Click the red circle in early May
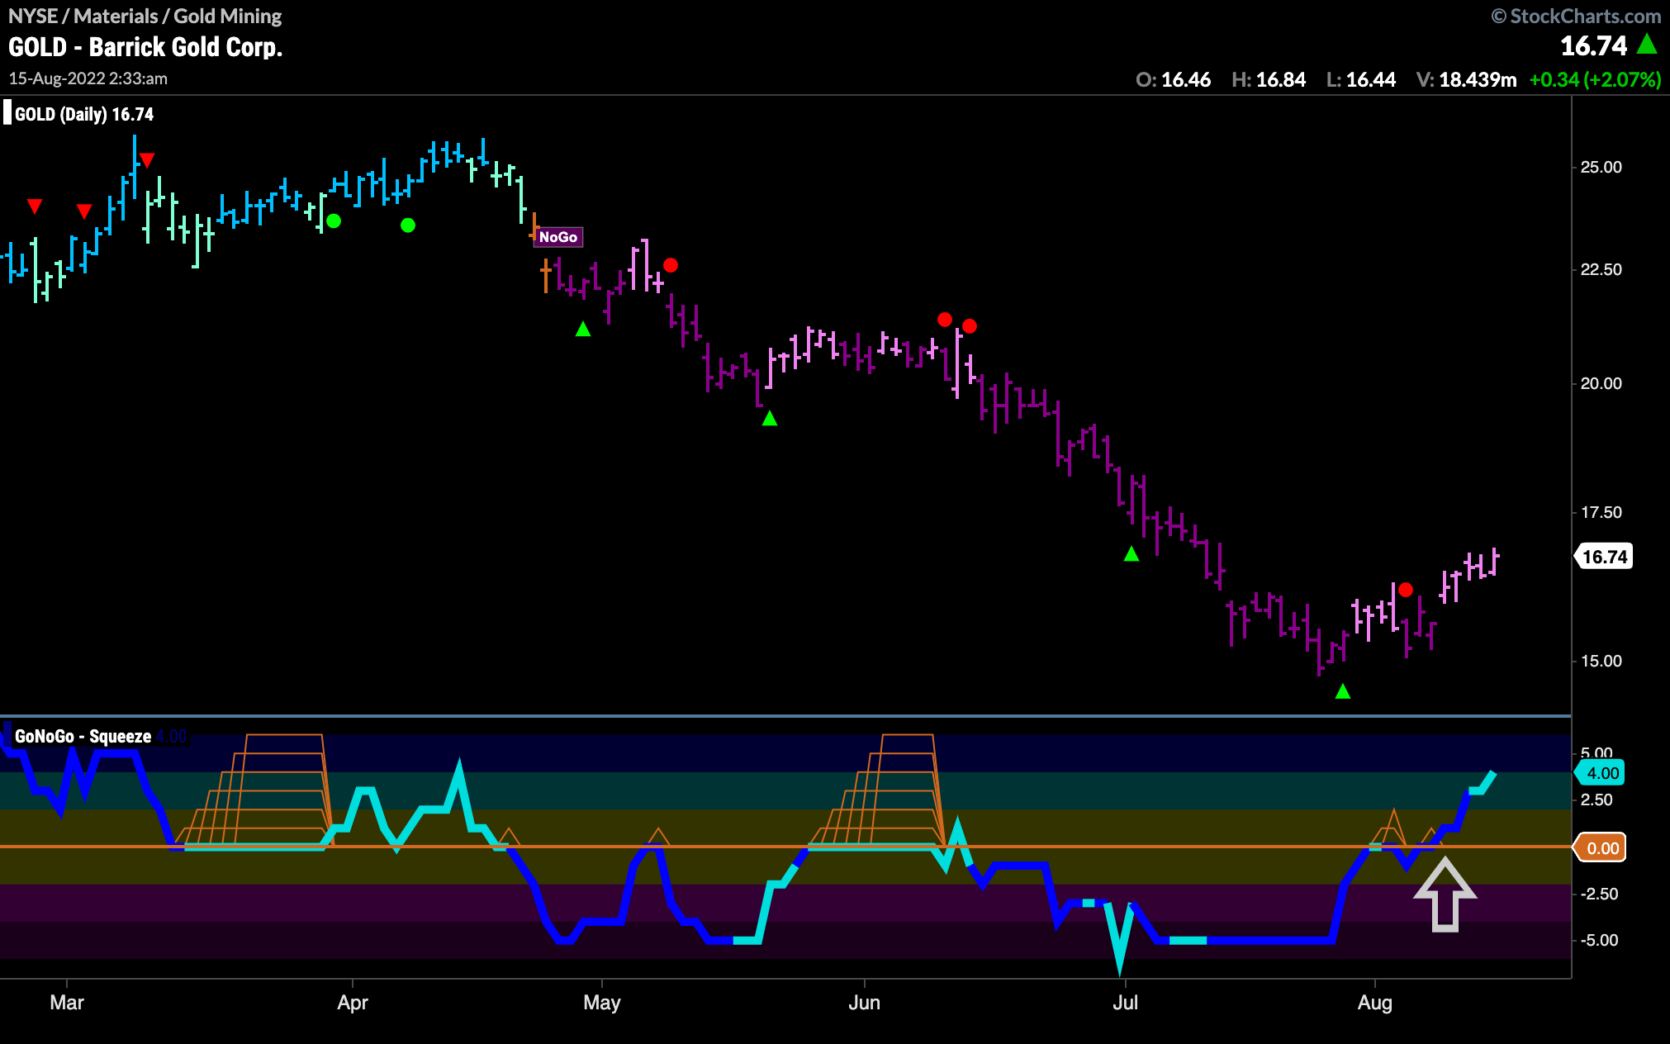This screenshot has width=1670, height=1044. (671, 265)
